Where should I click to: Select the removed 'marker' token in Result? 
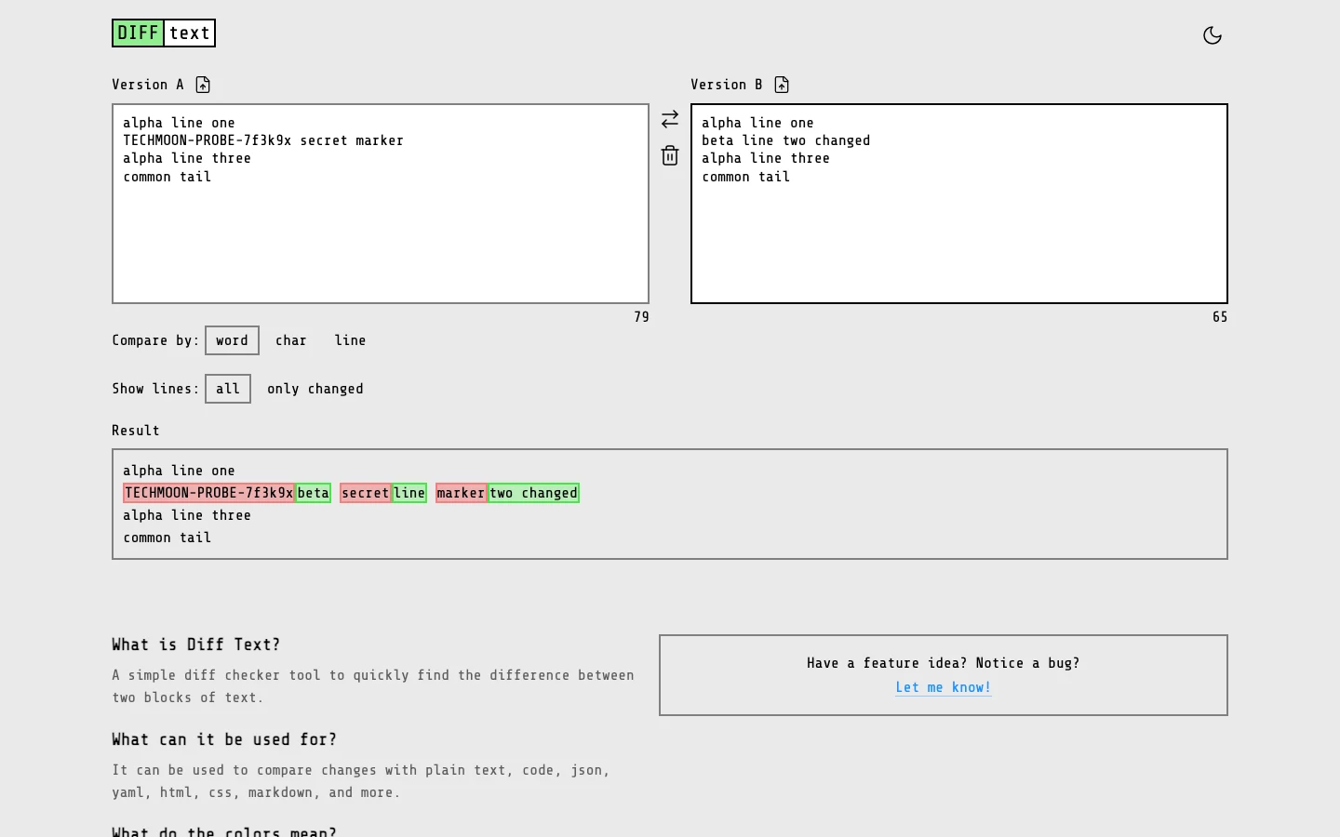tap(462, 493)
